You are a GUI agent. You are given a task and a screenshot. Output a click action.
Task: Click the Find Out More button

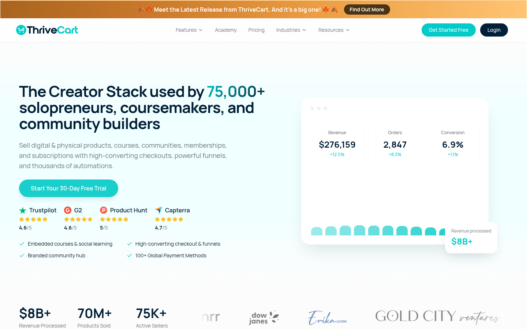coord(367,10)
